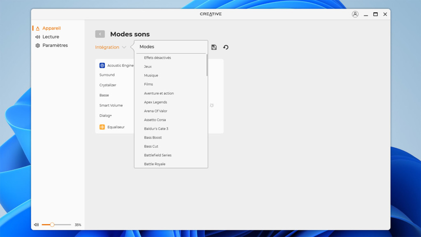Click the Smart Volume label

click(111, 105)
